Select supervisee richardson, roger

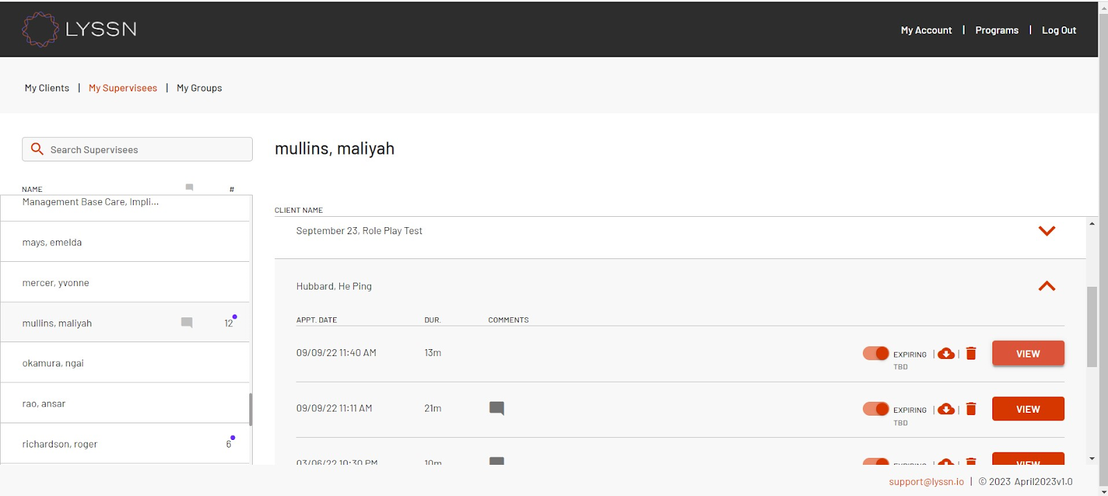(x=125, y=443)
